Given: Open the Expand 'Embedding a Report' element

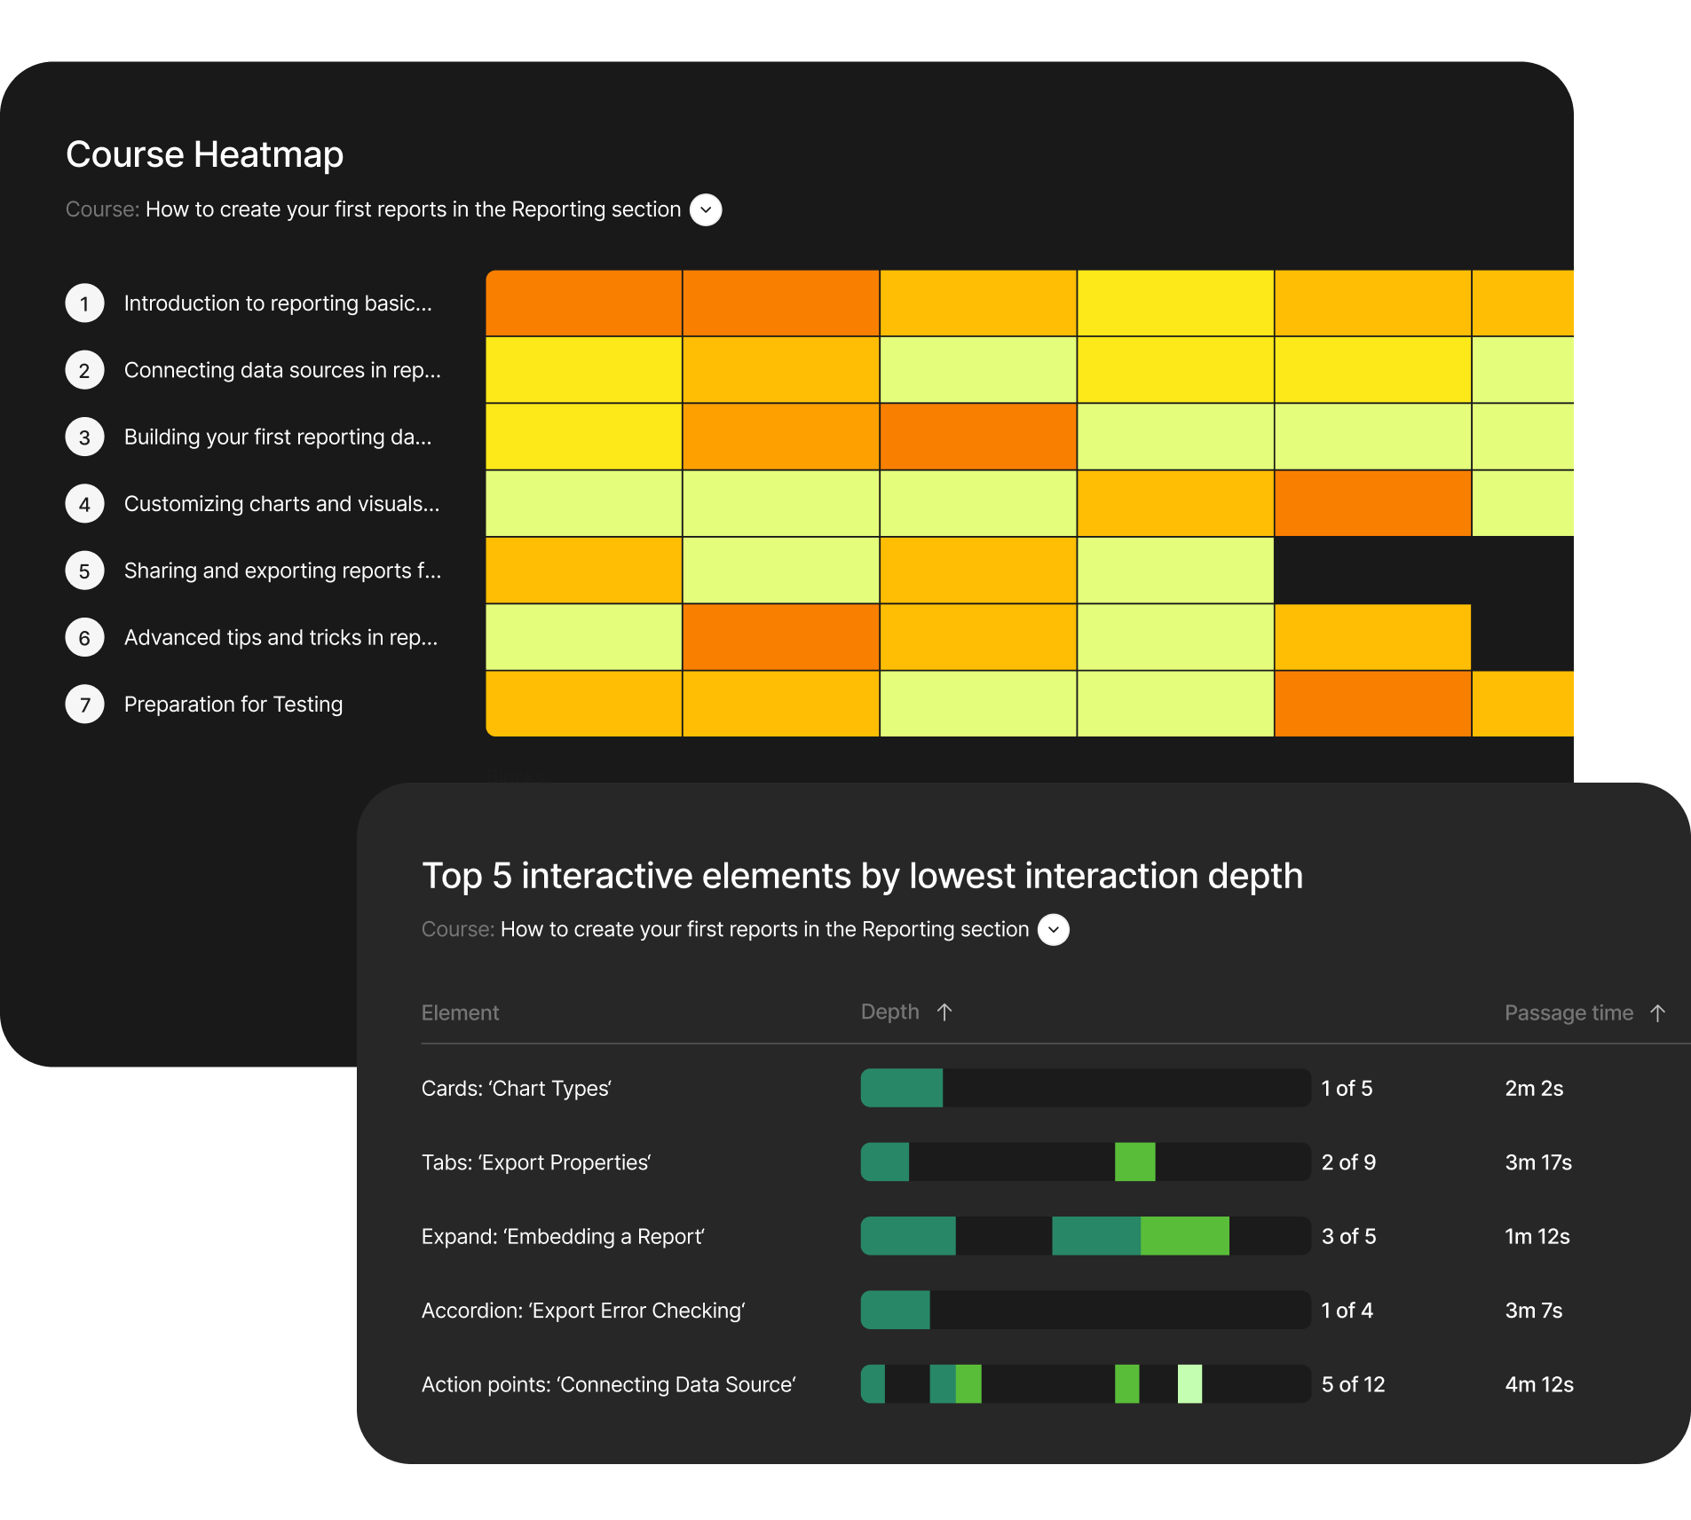Looking at the screenshot, I should [x=563, y=1237].
